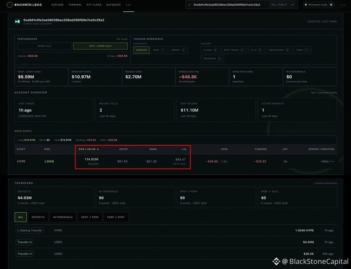The height and width of the screenshot is (269, 351).
Task: Filter transfers by Withdrawals
Action: click(63, 217)
